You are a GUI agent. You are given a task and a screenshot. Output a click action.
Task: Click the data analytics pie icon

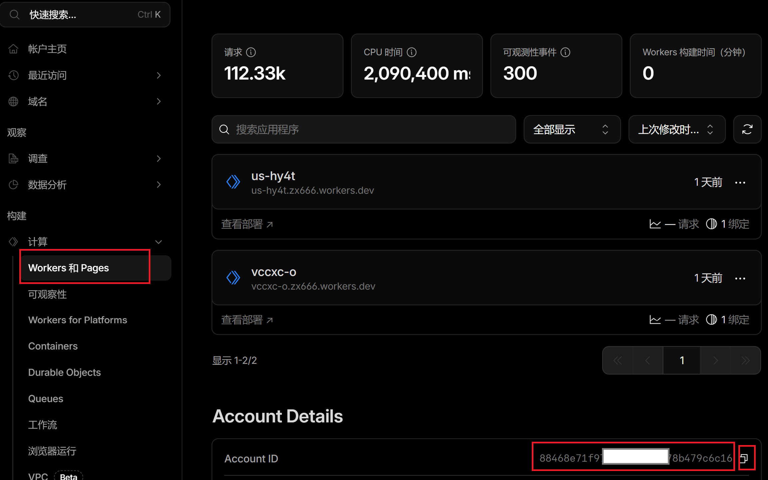(x=13, y=185)
